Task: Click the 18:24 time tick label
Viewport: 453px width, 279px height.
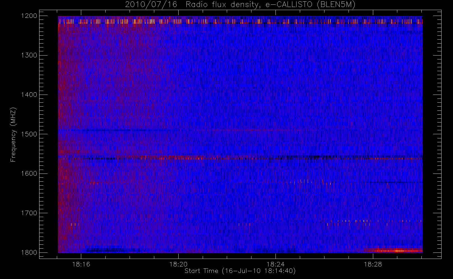Action: point(276,264)
